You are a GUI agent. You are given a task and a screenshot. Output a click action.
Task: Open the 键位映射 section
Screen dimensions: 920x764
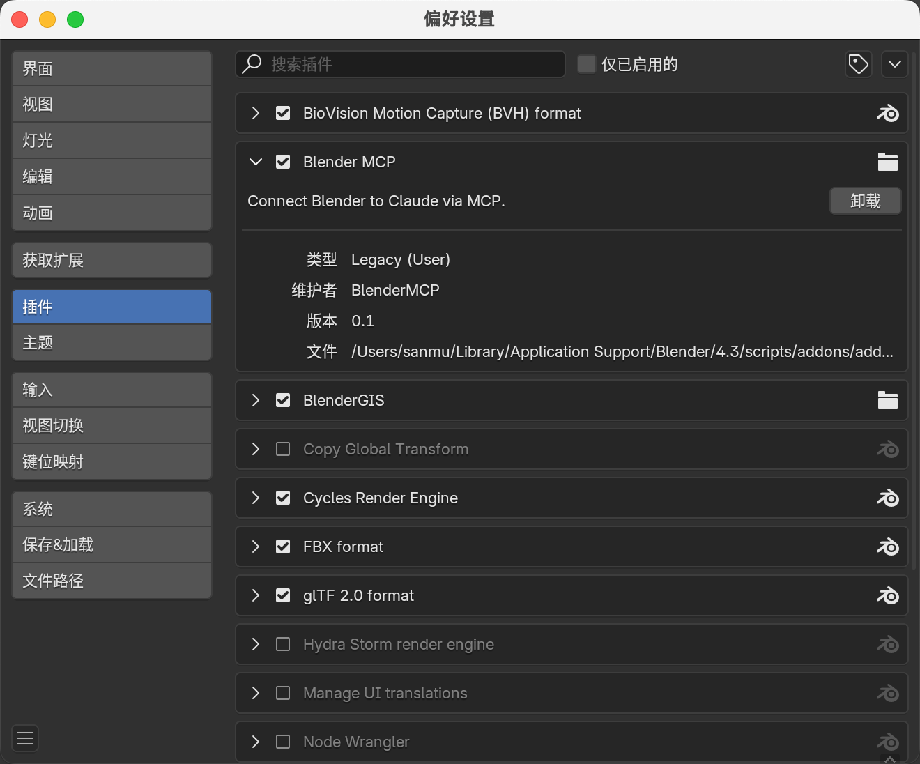pyautogui.click(x=112, y=461)
